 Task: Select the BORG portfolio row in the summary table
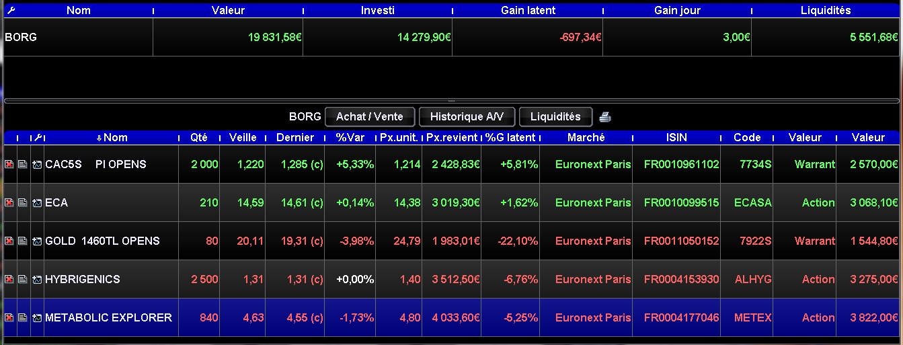pyautogui.click(x=451, y=37)
